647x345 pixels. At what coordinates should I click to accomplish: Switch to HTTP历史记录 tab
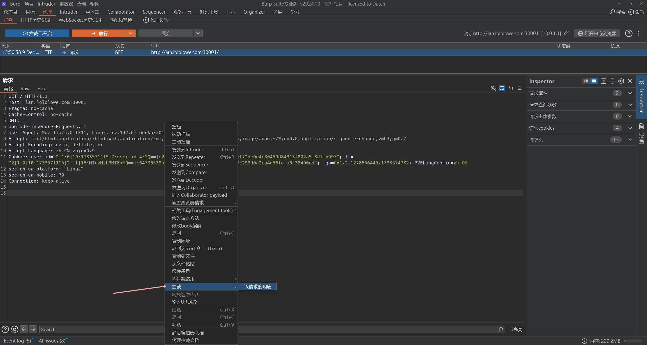36,20
